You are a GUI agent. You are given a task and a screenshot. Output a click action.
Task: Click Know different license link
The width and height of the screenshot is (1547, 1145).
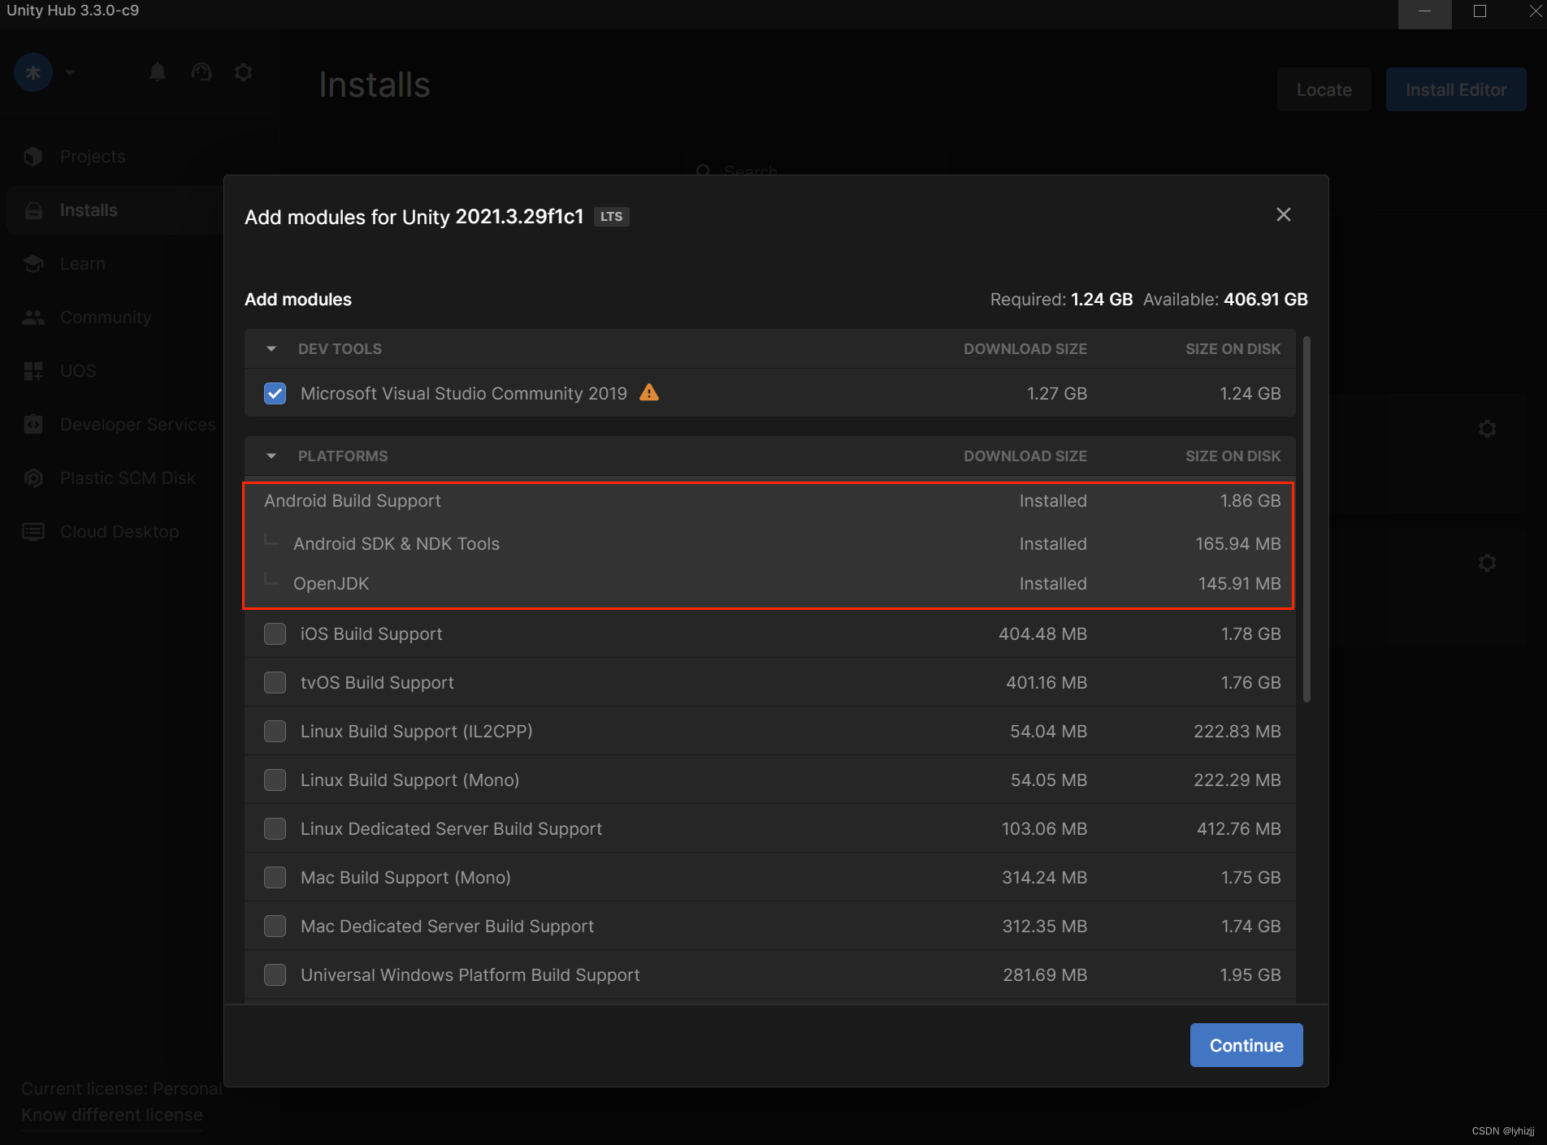pos(112,1115)
